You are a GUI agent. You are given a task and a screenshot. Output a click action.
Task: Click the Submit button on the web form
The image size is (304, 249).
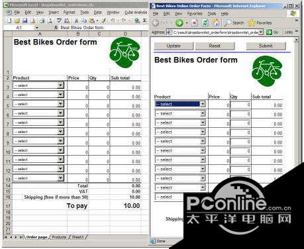[x=266, y=46]
